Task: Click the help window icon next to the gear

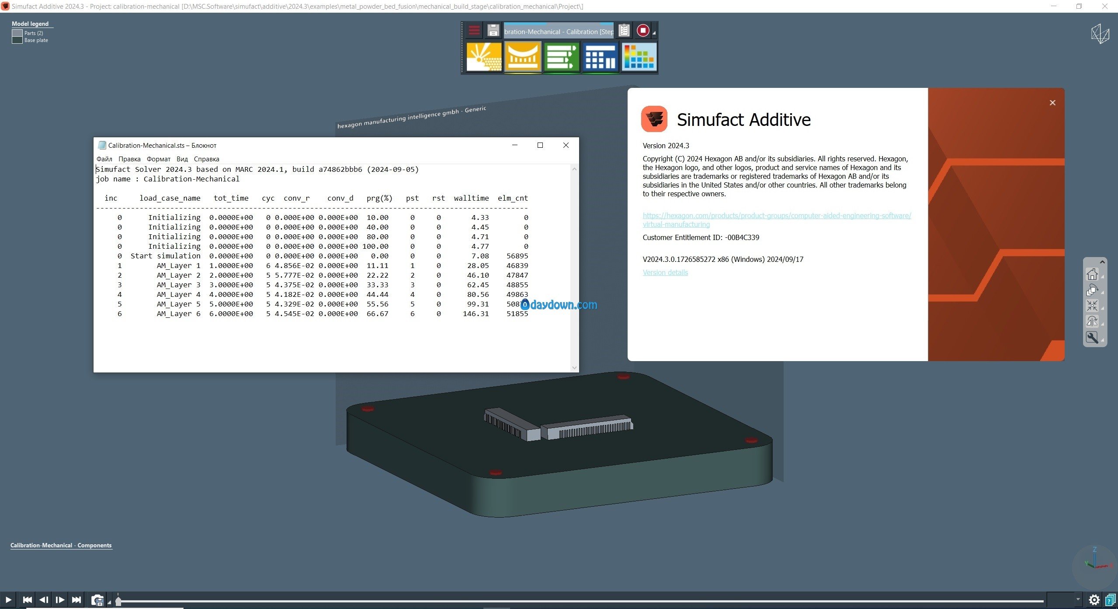Action: 1110,600
